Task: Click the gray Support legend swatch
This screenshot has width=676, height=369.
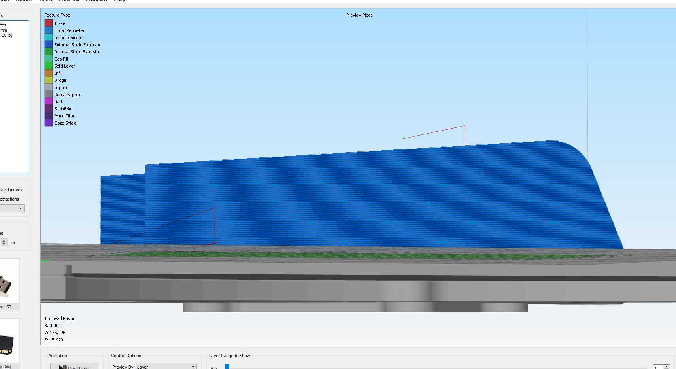Action: [x=49, y=87]
